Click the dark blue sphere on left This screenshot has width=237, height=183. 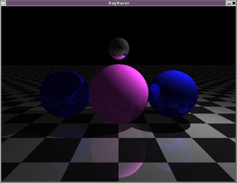tap(64, 94)
